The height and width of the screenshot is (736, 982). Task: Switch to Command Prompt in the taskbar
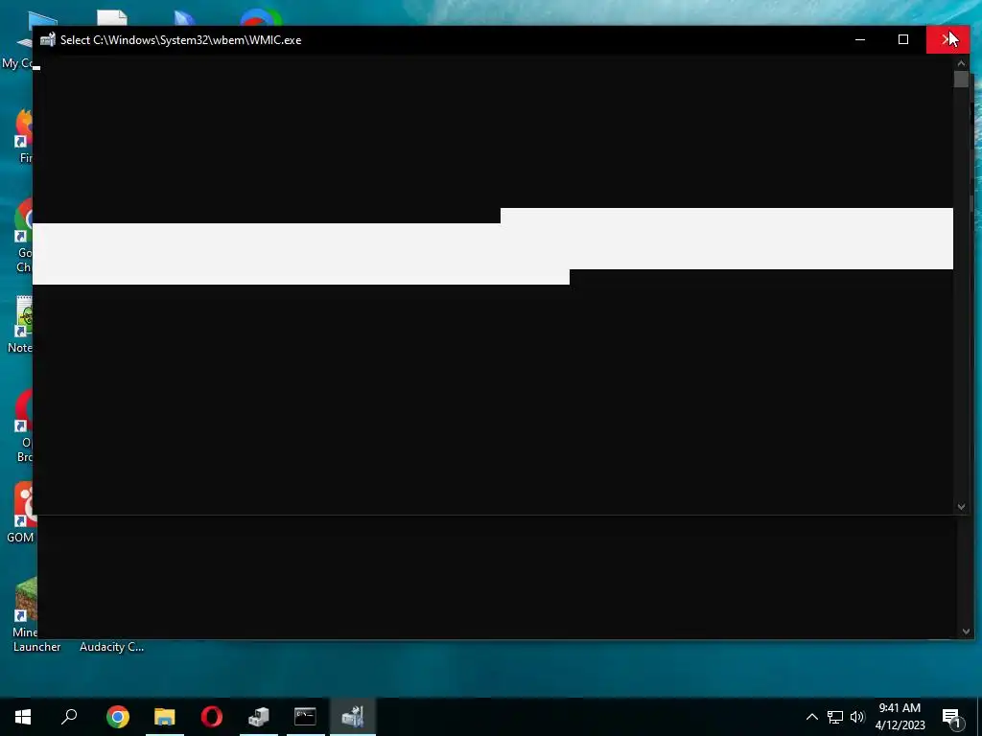(306, 717)
